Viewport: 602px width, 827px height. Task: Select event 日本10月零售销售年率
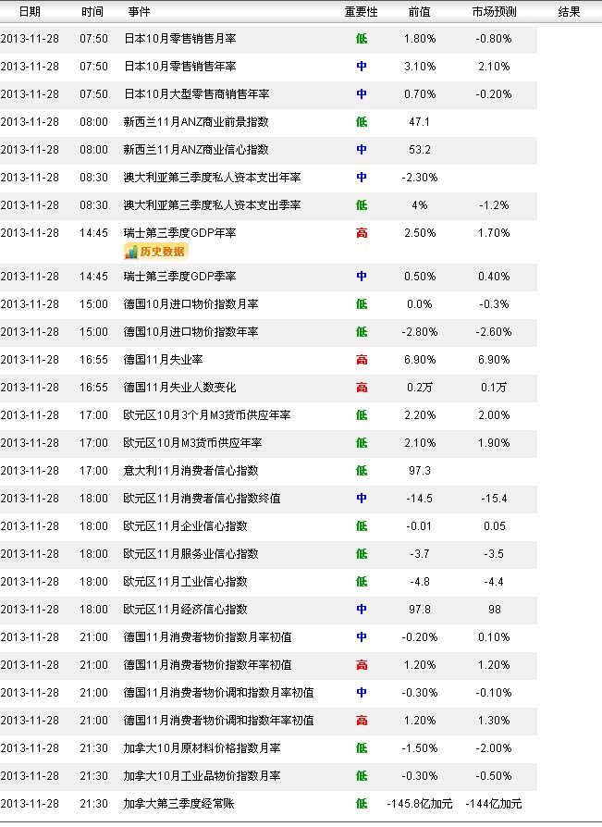(x=179, y=67)
